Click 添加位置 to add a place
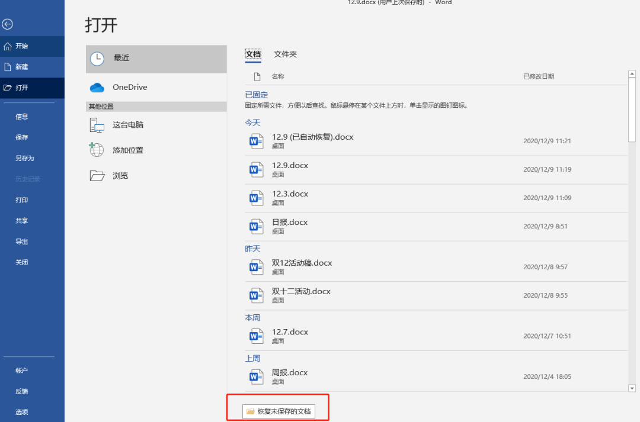This screenshot has width=640, height=422. pos(156,150)
